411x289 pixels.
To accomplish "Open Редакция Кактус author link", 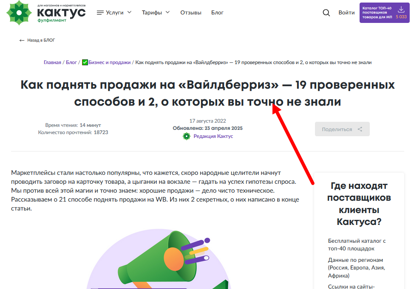I will [x=213, y=136].
